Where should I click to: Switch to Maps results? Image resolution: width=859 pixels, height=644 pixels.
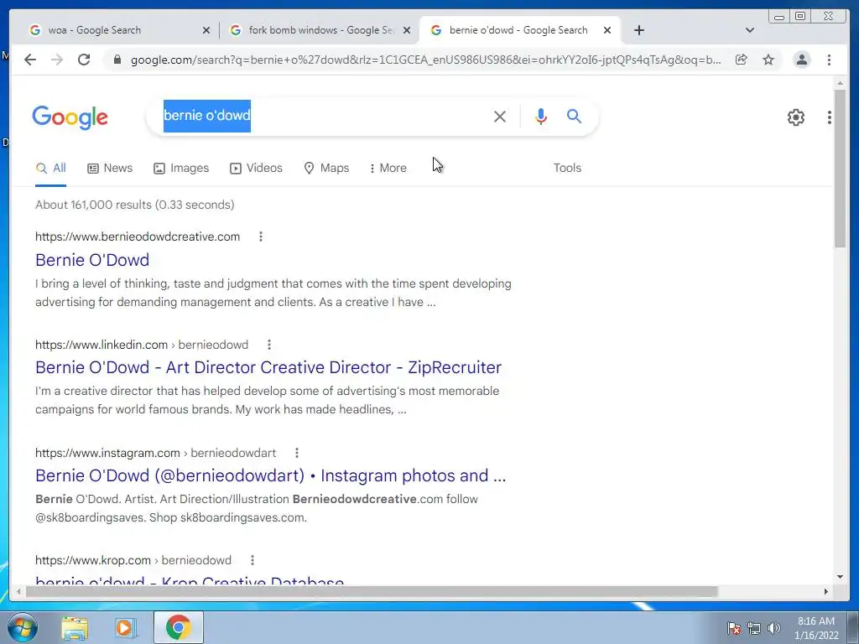point(326,168)
